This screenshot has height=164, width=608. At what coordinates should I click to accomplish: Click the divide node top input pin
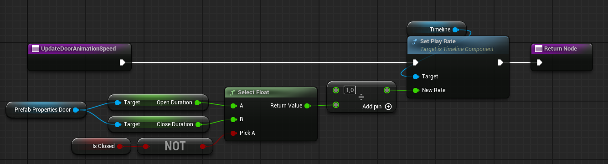click(x=336, y=90)
